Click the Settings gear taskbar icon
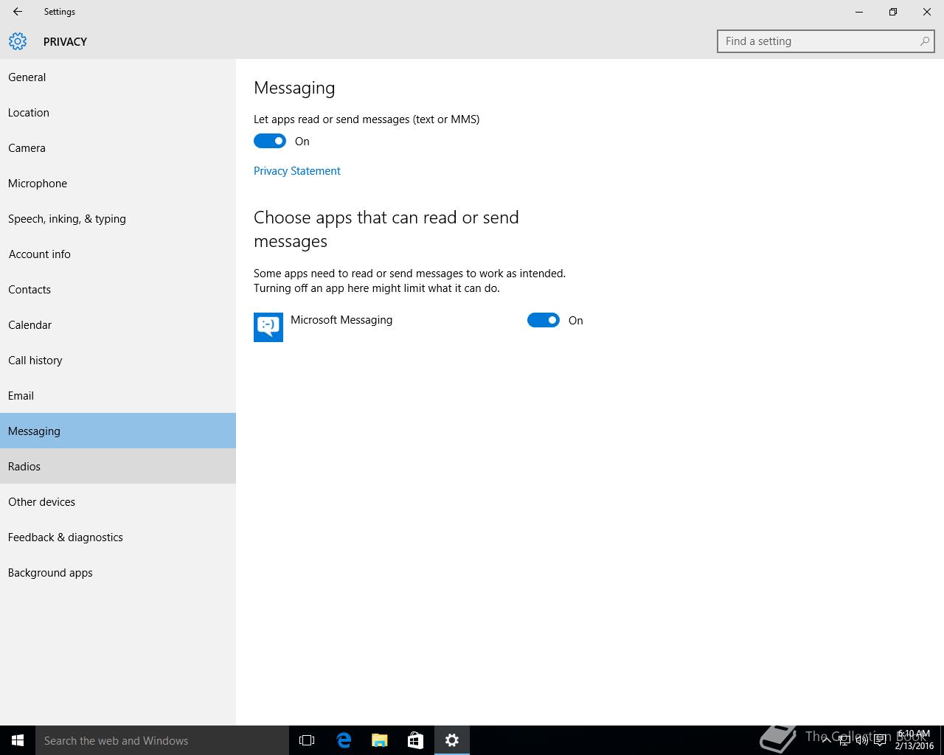The width and height of the screenshot is (944, 755). pos(452,740)
